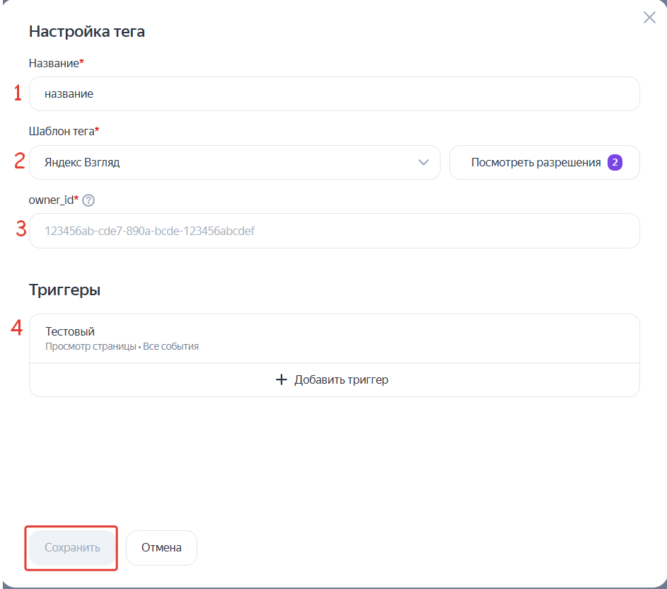Close the tag settings dialog
The height and width of the screenshot is (589, 667).
click(x=649, y=18)
